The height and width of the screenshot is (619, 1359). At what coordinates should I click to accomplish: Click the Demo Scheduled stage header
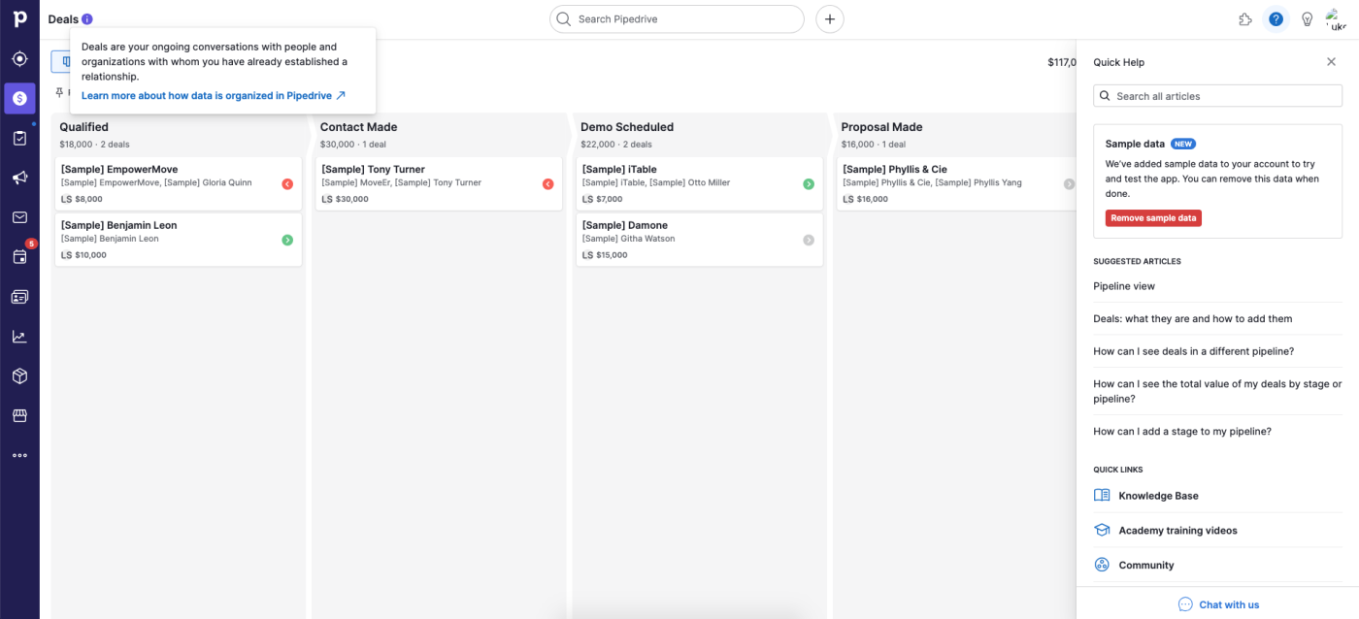pyautogui.click(x=627, y=127)
